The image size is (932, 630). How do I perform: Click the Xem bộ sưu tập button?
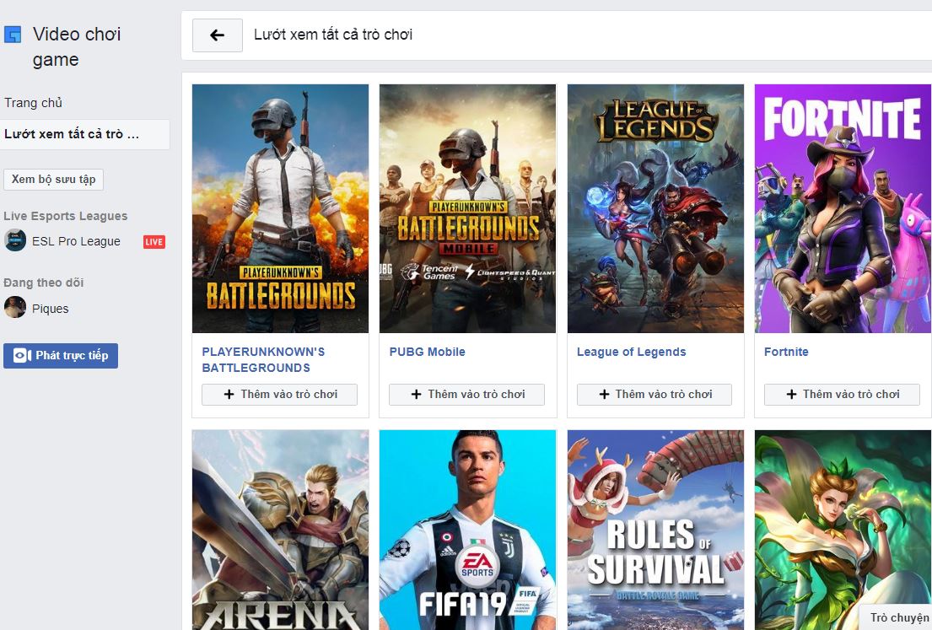coord(53,180)
